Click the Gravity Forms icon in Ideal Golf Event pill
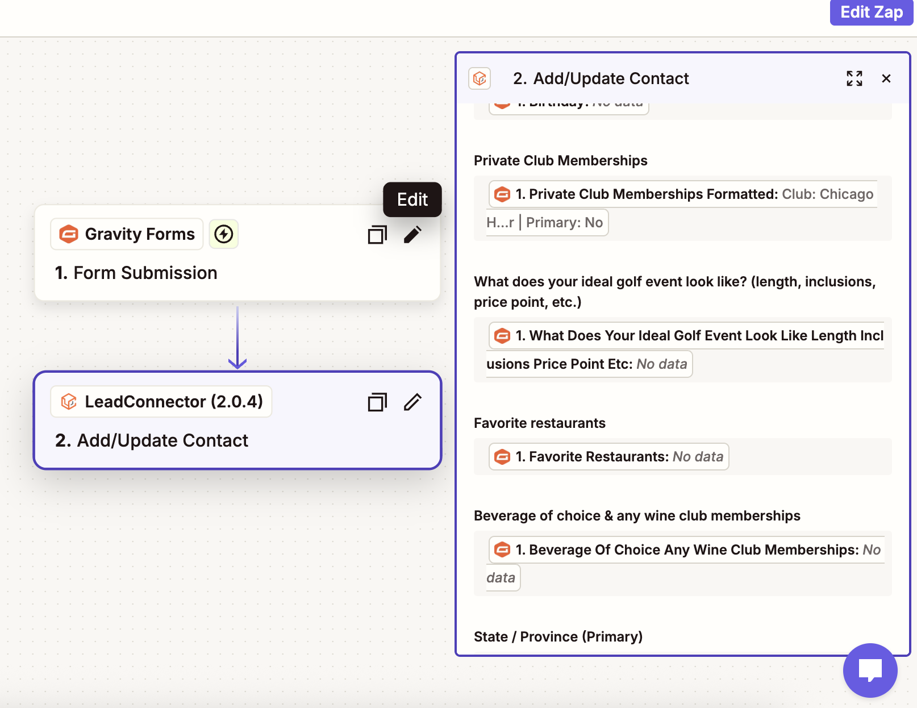The image size is (917, 708). (x=502, y=336)
